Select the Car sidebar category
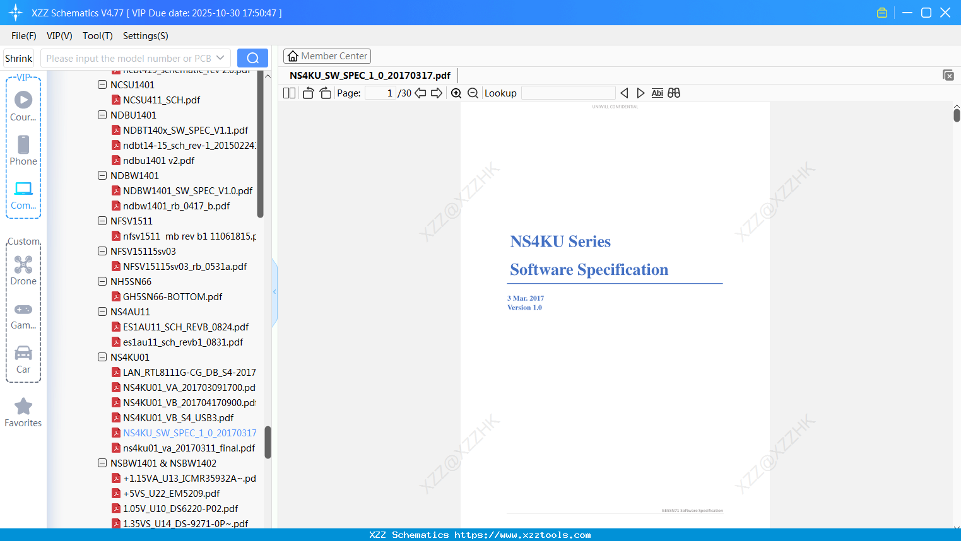This screenshot has width=961, height=541. (x=23, y=359)
